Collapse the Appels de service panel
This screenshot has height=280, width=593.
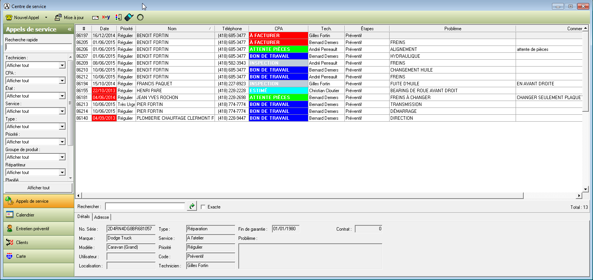70,29
